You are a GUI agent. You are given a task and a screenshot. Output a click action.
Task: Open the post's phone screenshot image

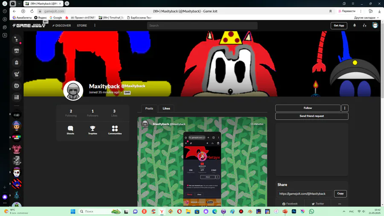(x=202, y=169)
